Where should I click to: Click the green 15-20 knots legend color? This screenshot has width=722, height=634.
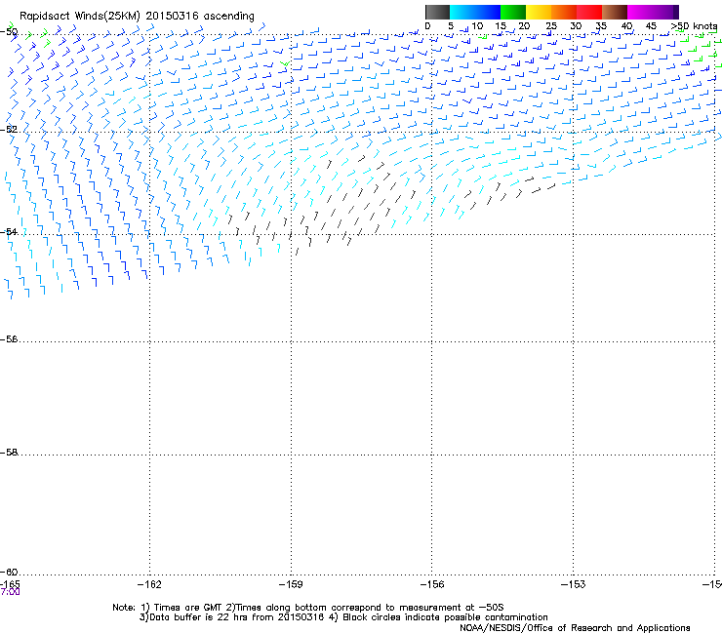[513, 12]
